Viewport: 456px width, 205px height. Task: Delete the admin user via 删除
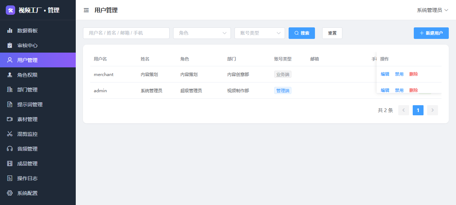pos(413,90)
